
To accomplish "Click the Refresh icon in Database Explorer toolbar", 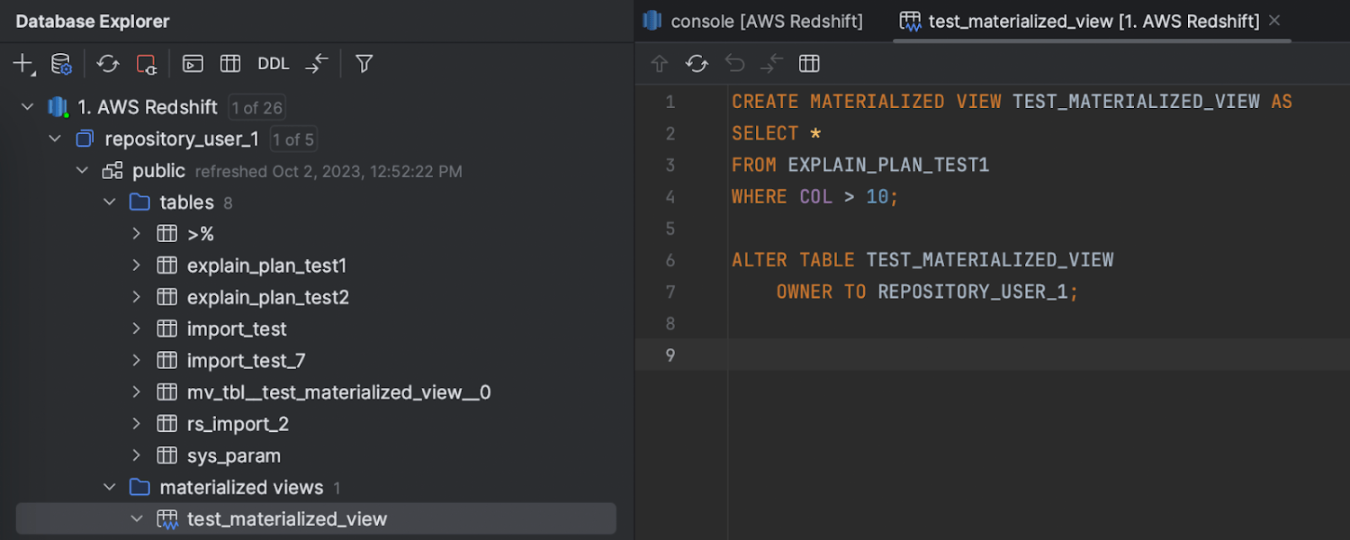I will [x=108, y=64].
